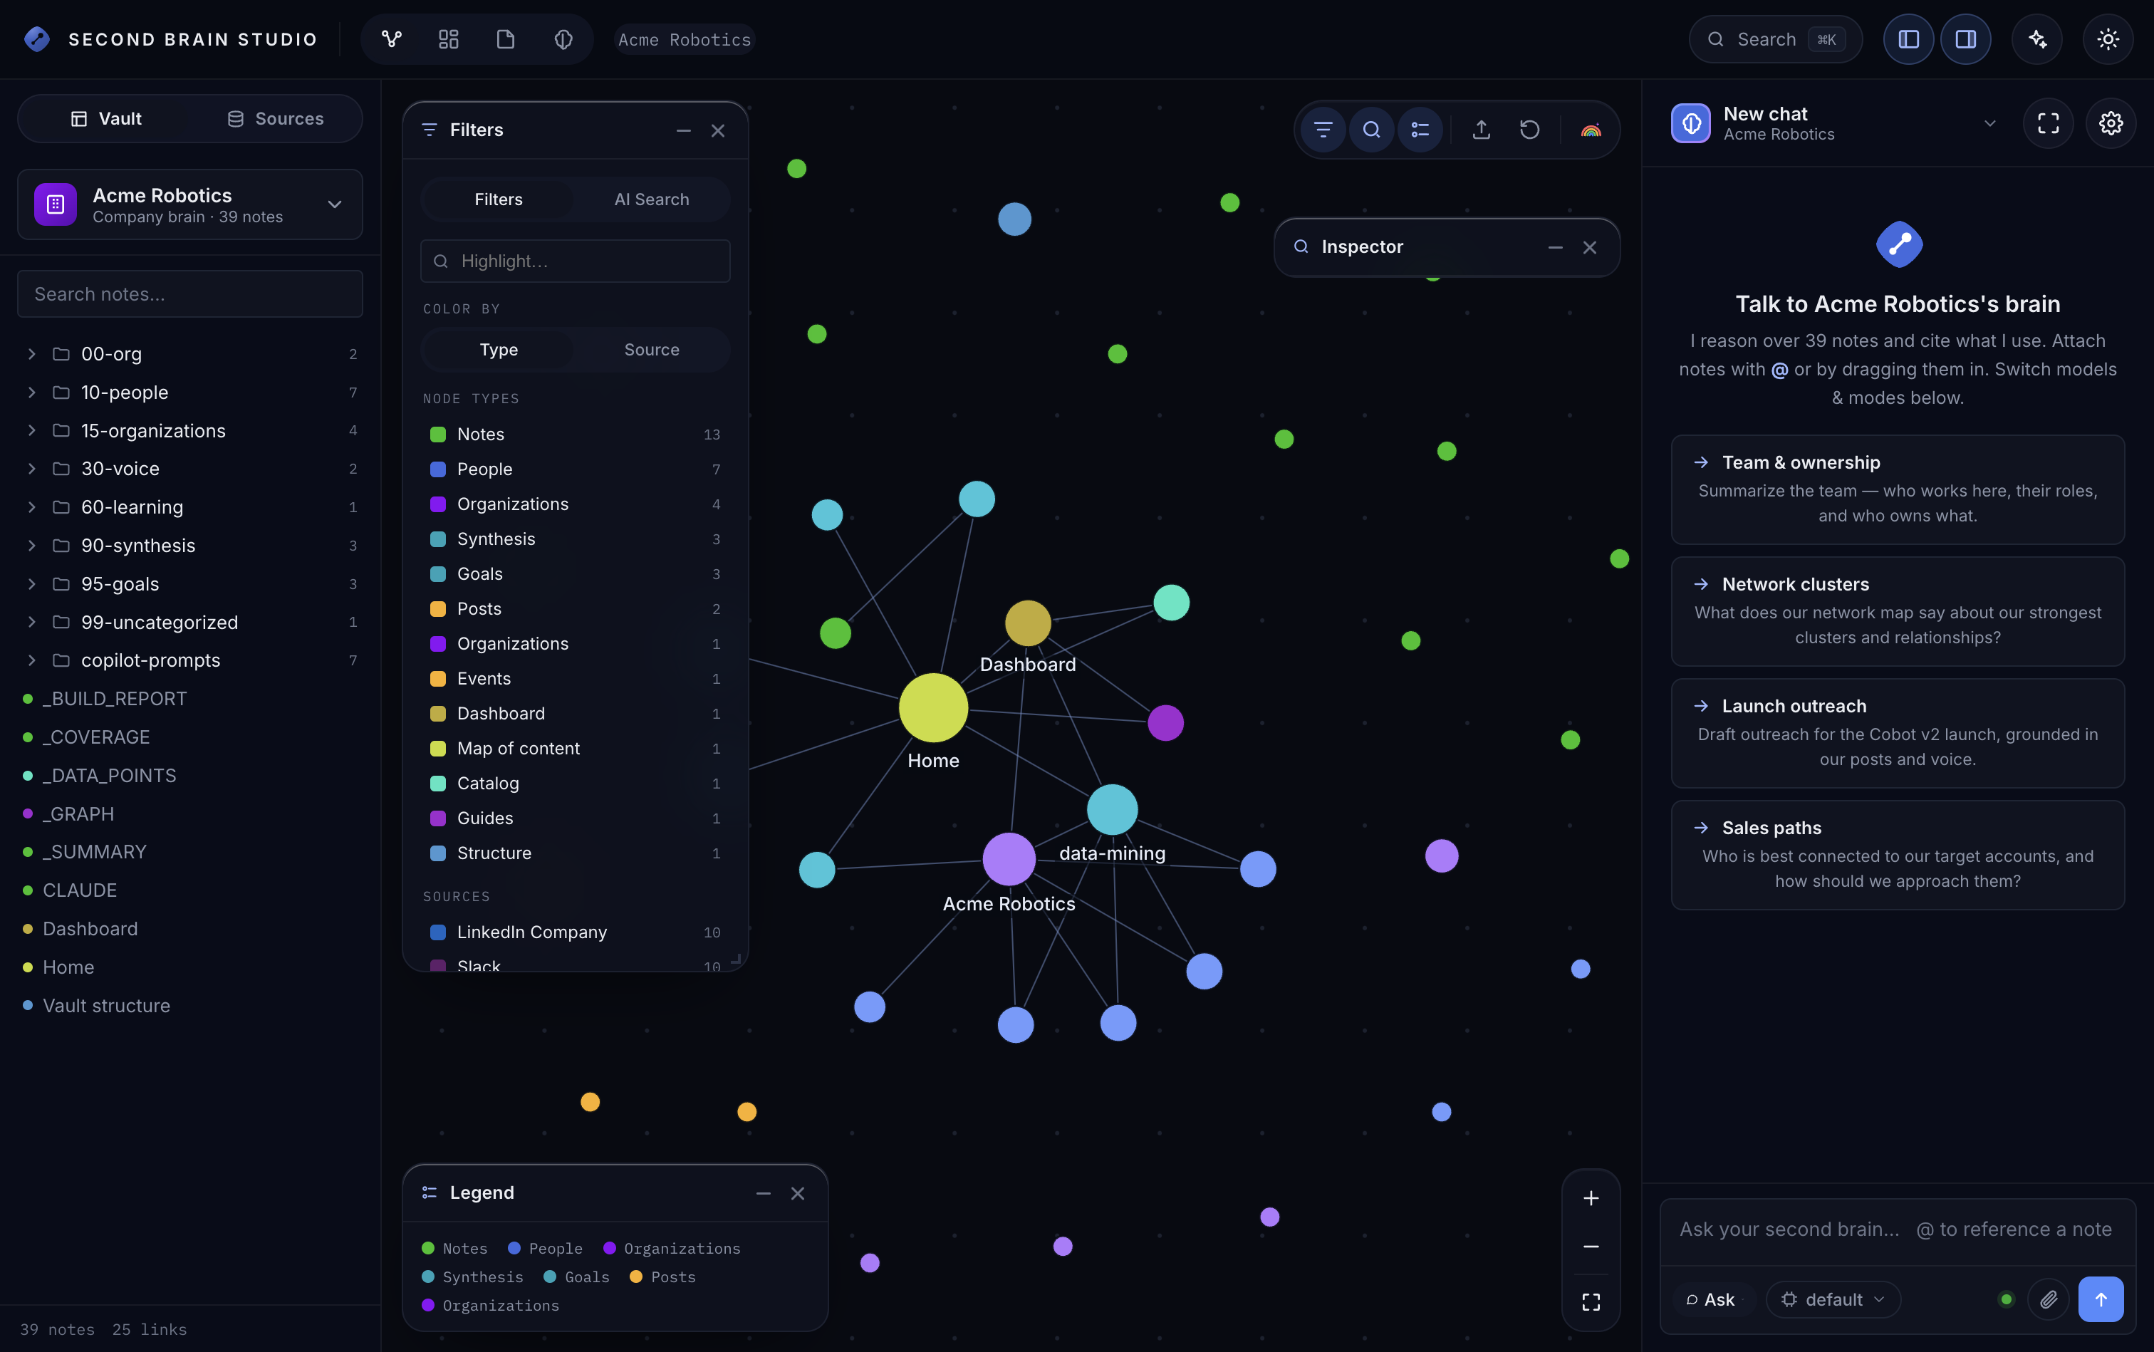
Task: Open the Team & ownership suggestion
Action: click(1898, 489)
